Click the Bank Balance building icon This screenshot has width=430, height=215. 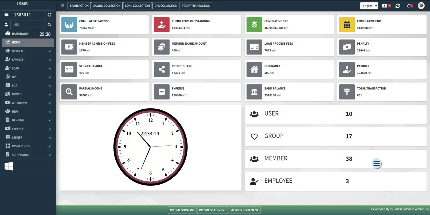tap(254, 92)
